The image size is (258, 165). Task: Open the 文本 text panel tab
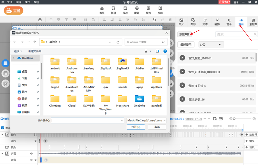point(205,22)
